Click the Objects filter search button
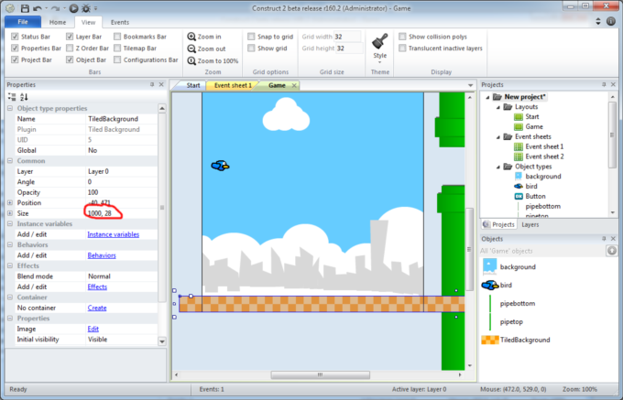 (x=612, y=251)
